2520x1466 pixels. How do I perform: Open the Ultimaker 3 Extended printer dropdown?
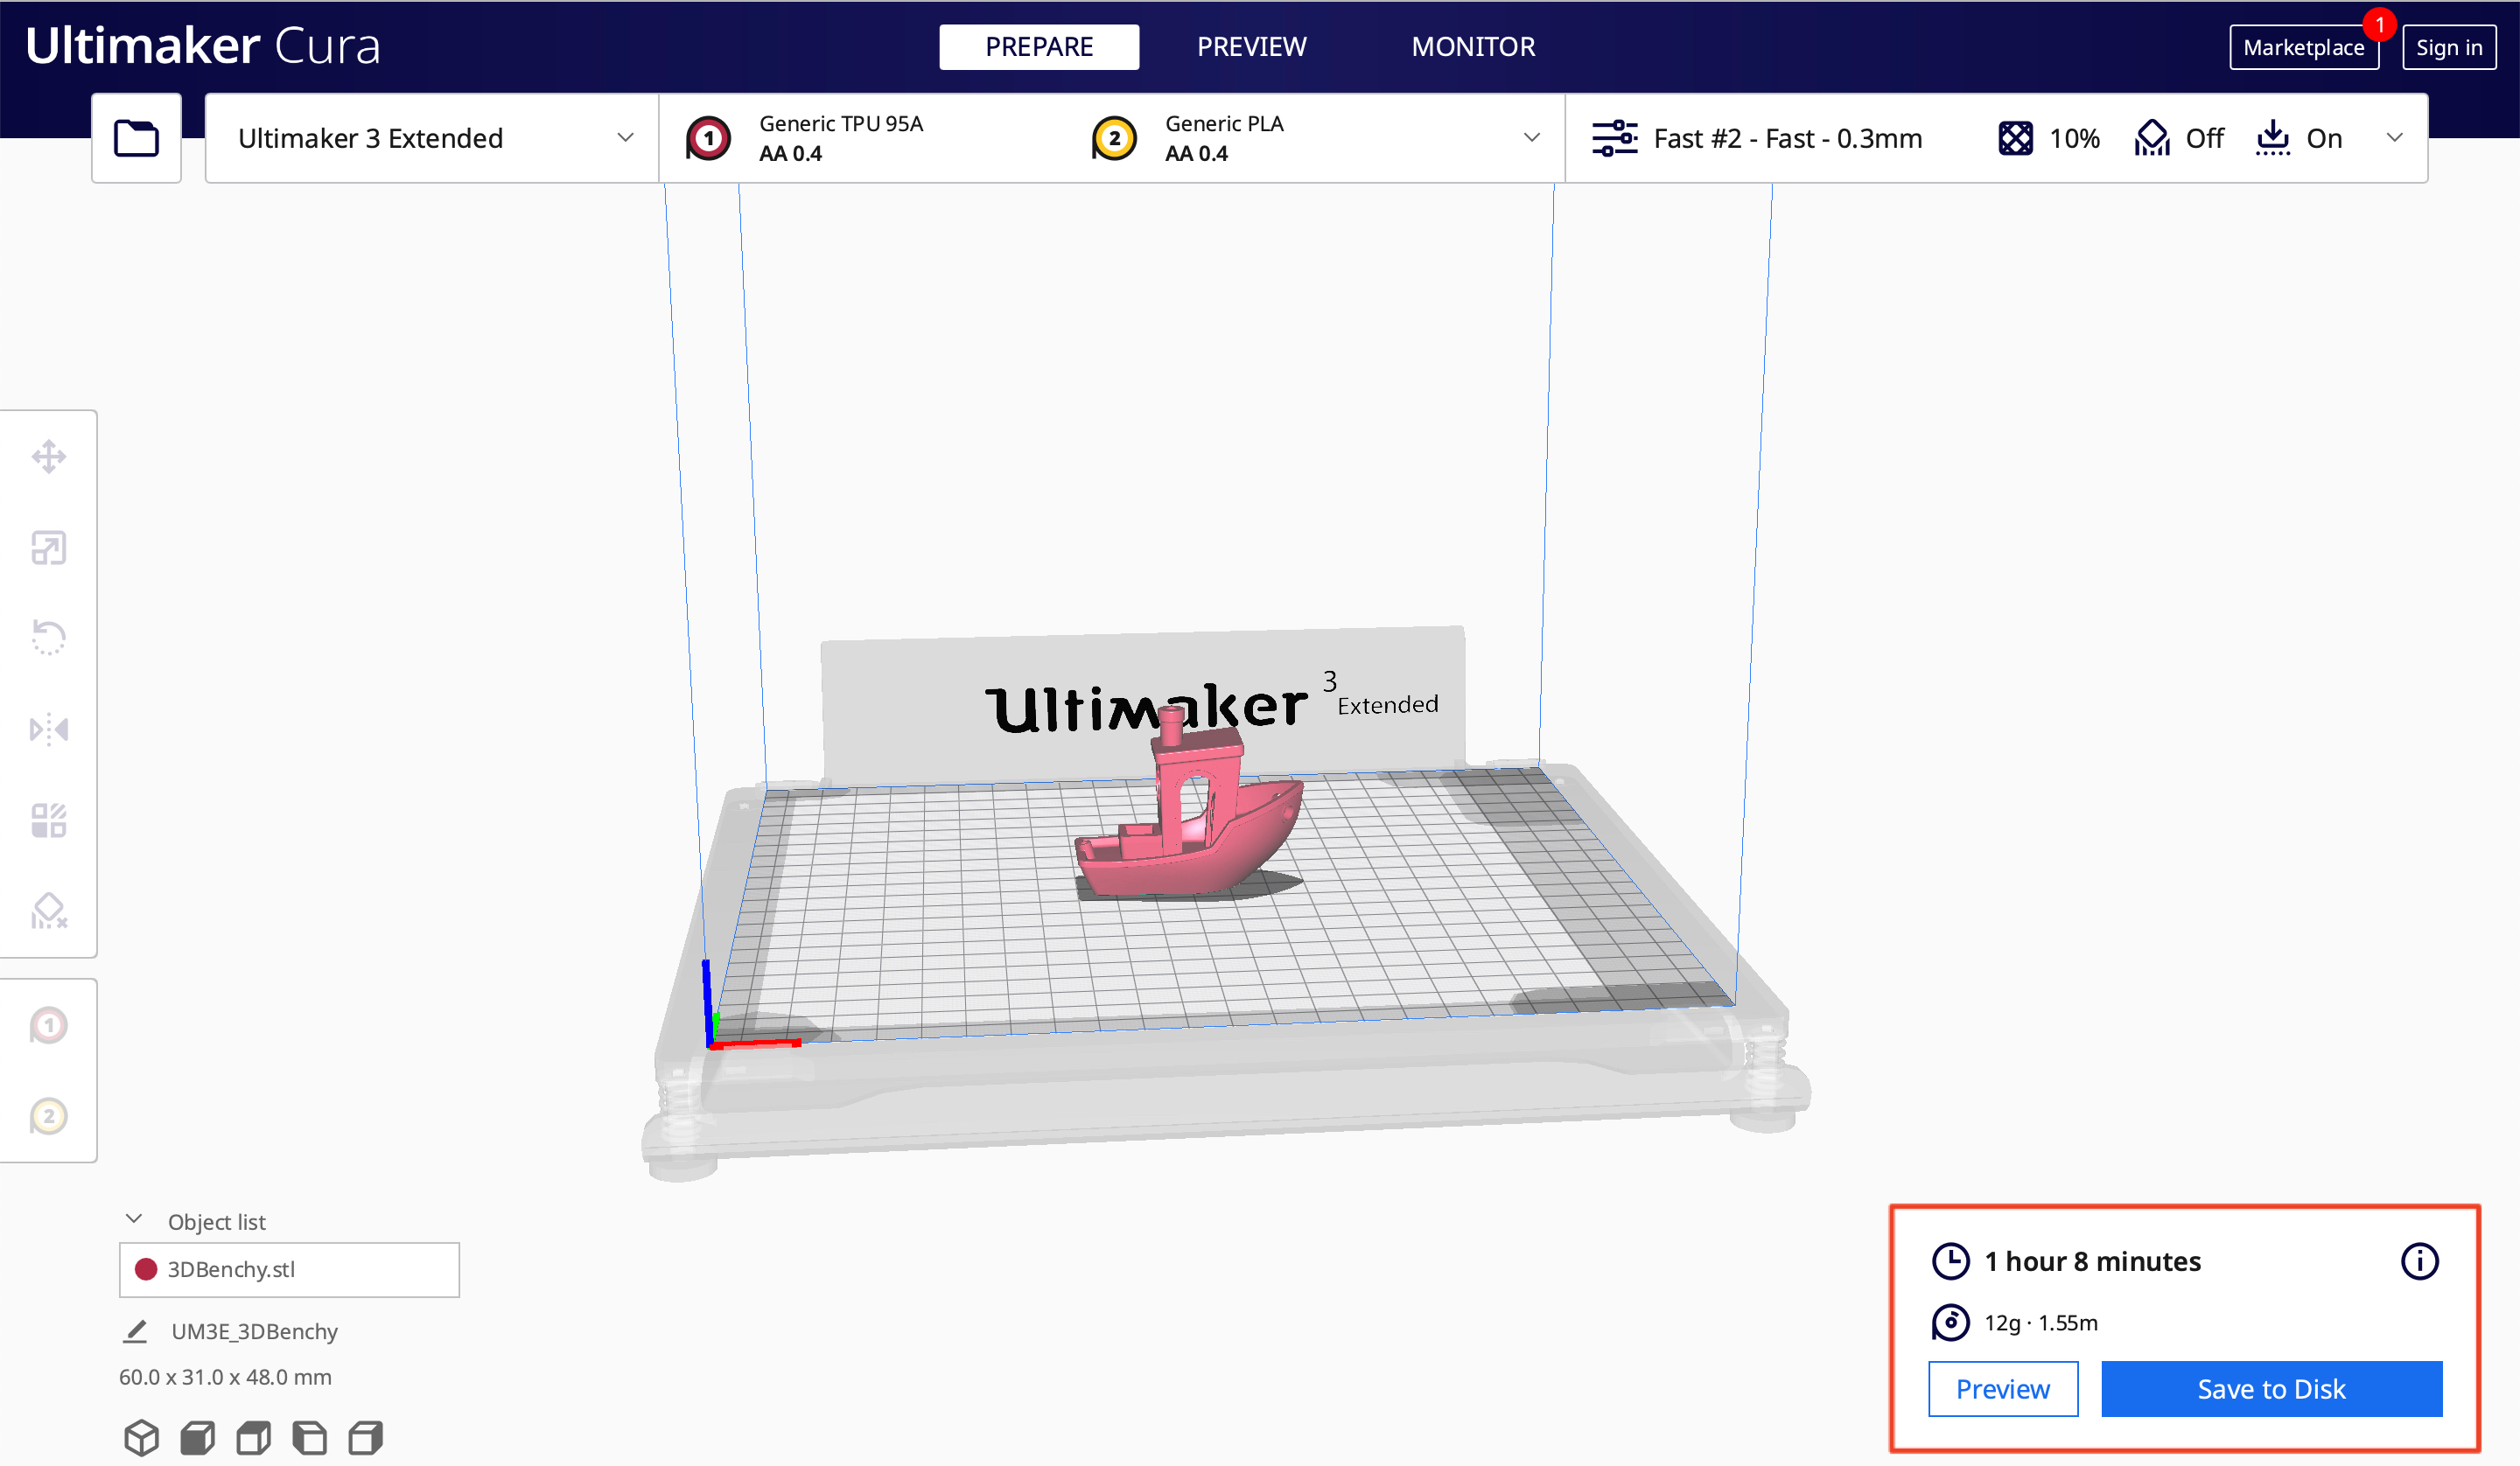(x=432, y=138)
